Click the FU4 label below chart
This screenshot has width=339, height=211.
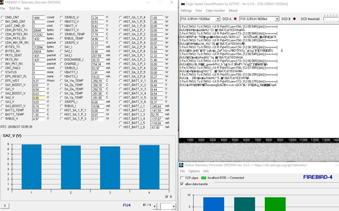coord(127,205)
